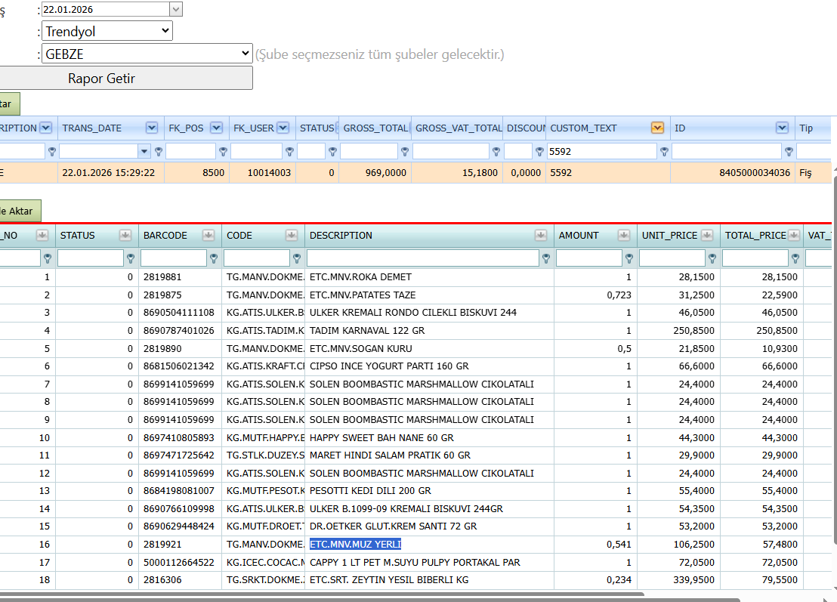The image size is (837, 602).
Task: Select row ETC.MNV.ROKA DEMET
Action: tap(415, 277)
